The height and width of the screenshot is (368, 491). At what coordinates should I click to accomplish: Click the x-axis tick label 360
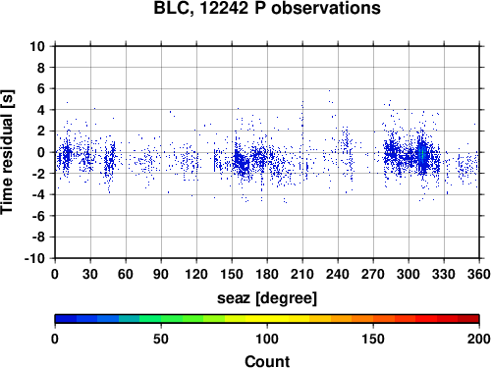click(x=478, y=274)
